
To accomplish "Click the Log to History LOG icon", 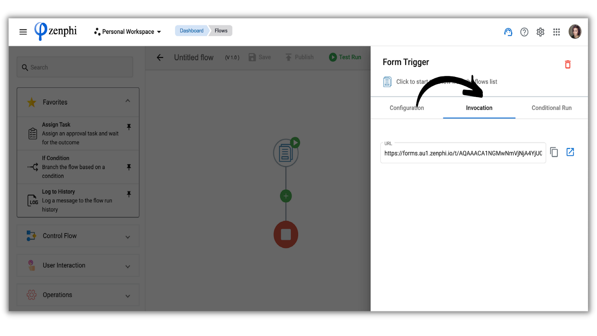I will pos(33,200).
